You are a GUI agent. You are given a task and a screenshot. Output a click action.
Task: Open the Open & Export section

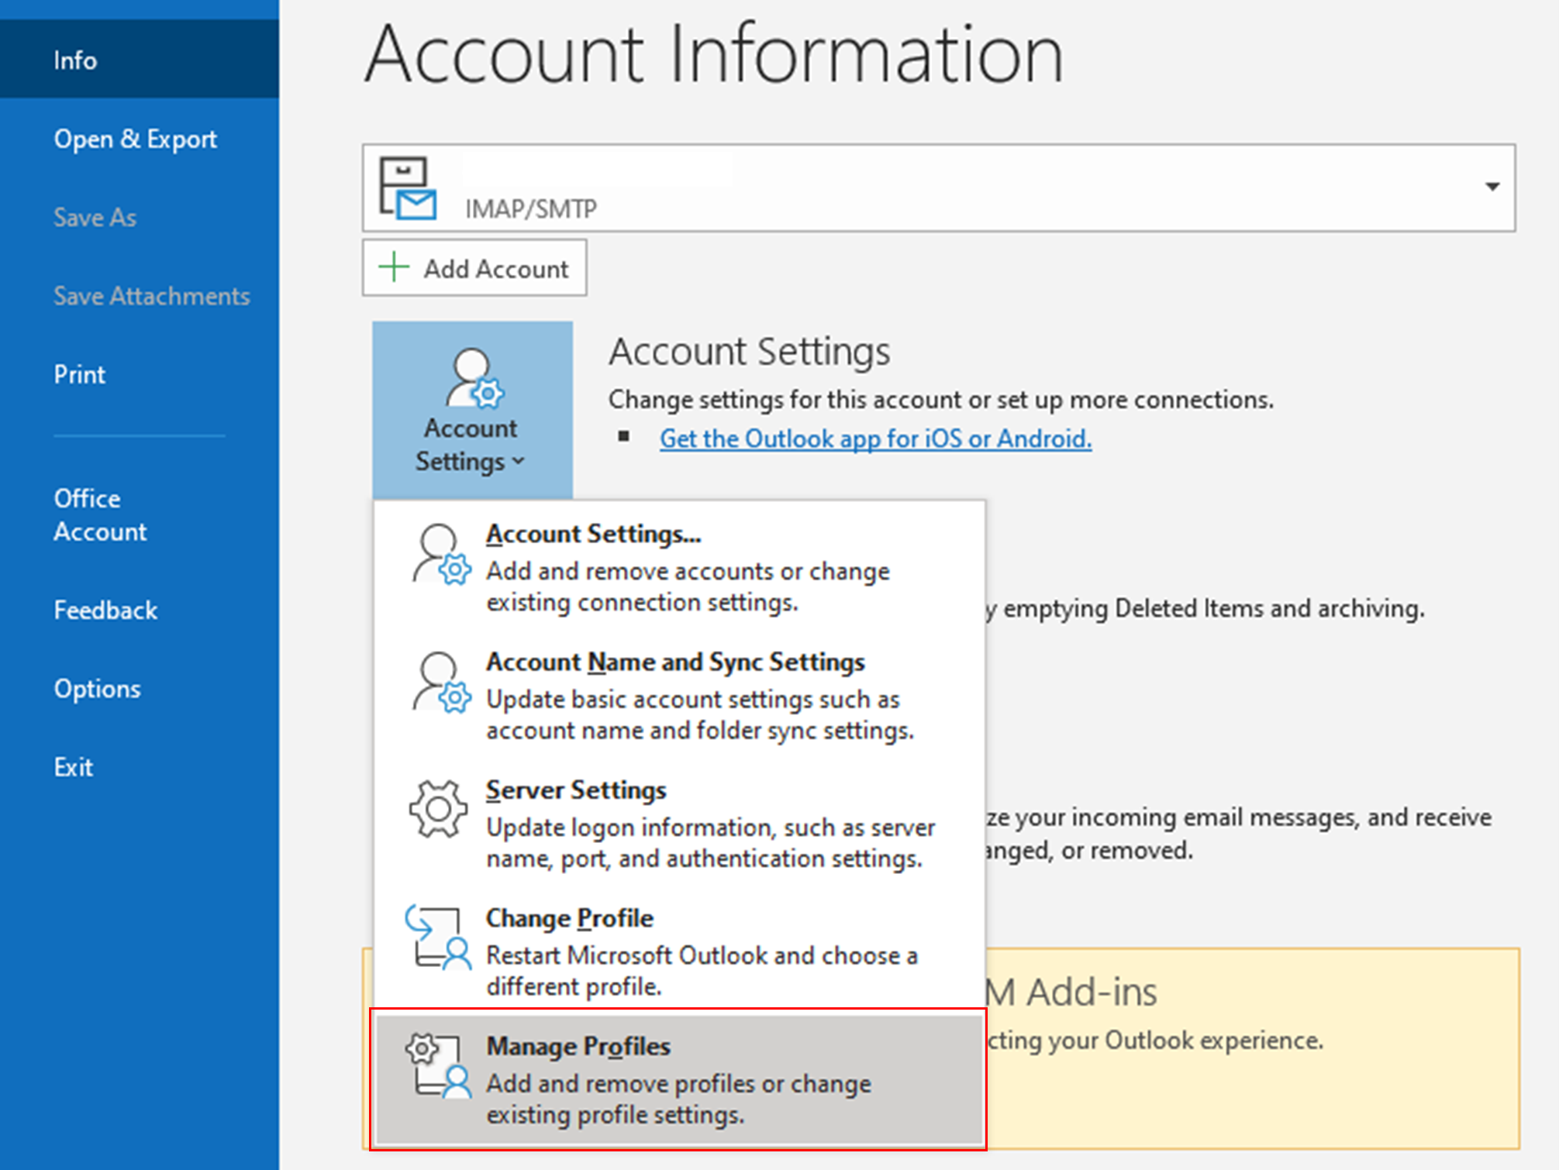pyautogui.click(x=136, y=139)
